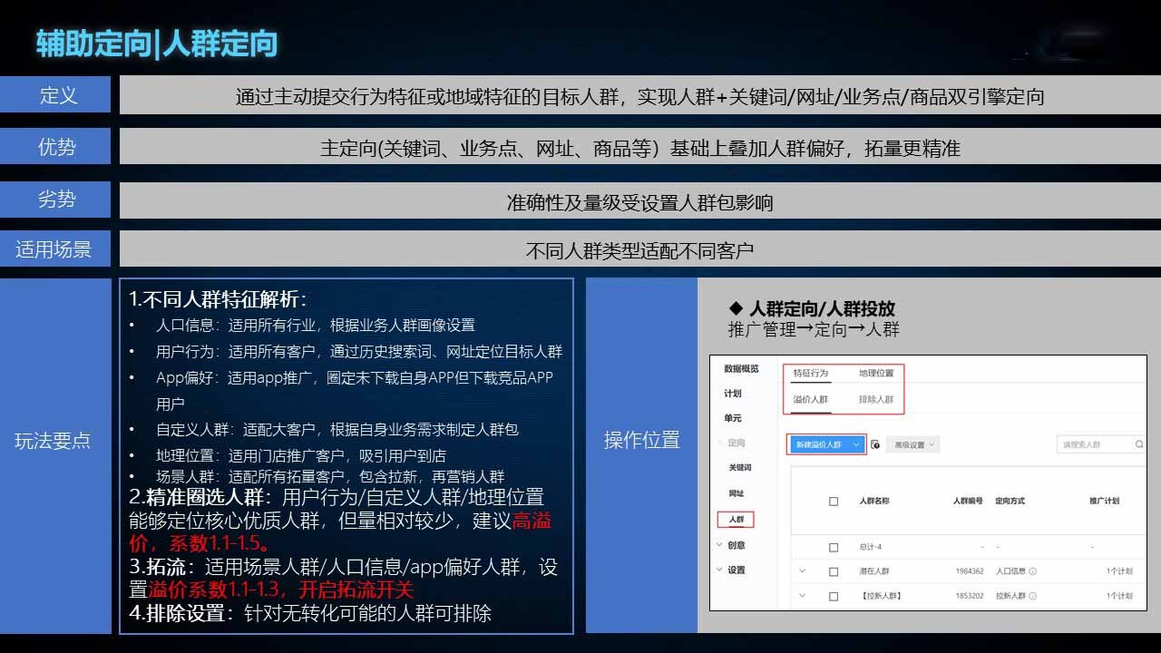
Task: Open 网址 under 定向 in sidebar
Action: point(736,492)
